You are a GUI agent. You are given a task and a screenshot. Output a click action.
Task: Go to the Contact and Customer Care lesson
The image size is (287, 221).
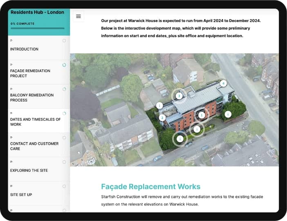[x=34, y=146]
